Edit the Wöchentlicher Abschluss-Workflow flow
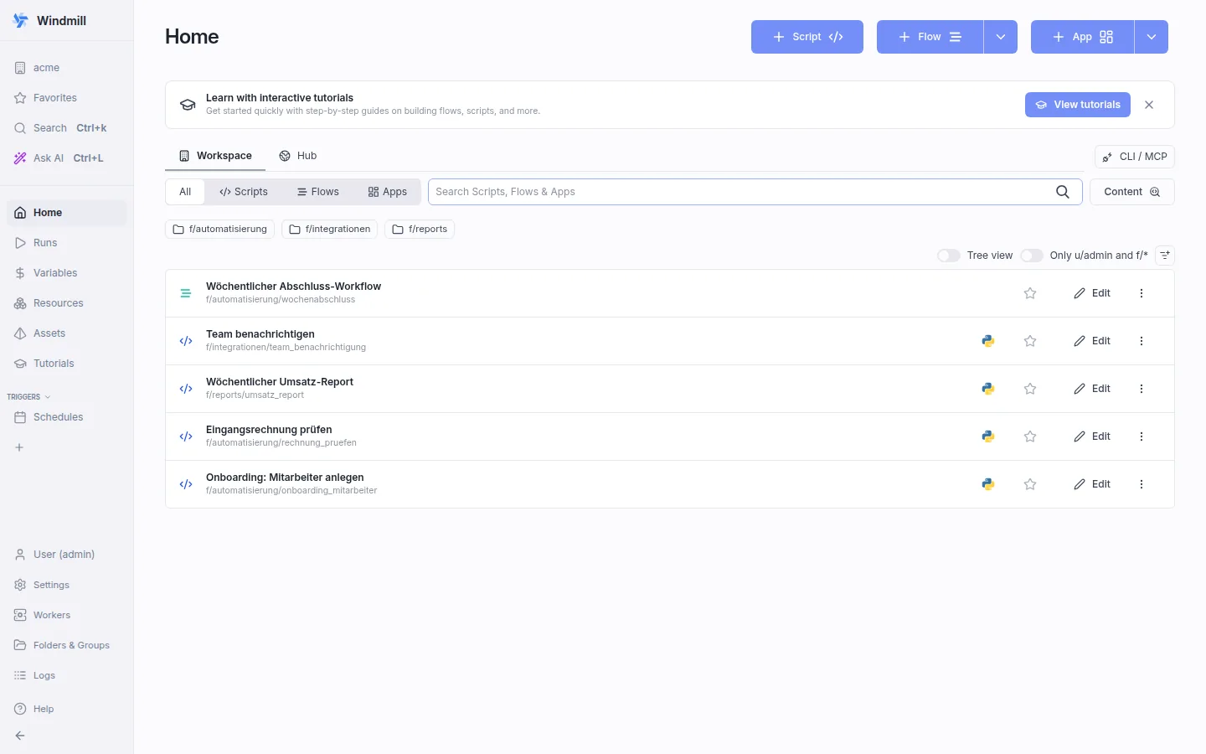Image resolution: width=1206 pixels, height=754 pixels. point(1092,293)
